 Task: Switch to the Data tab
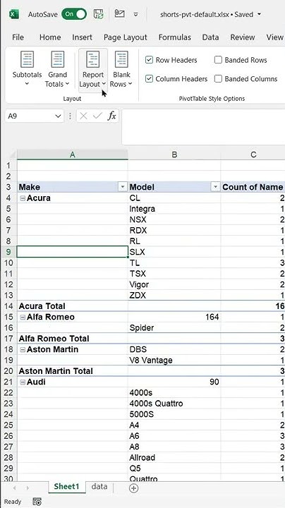pyautogui.click(x=210, y=37)
